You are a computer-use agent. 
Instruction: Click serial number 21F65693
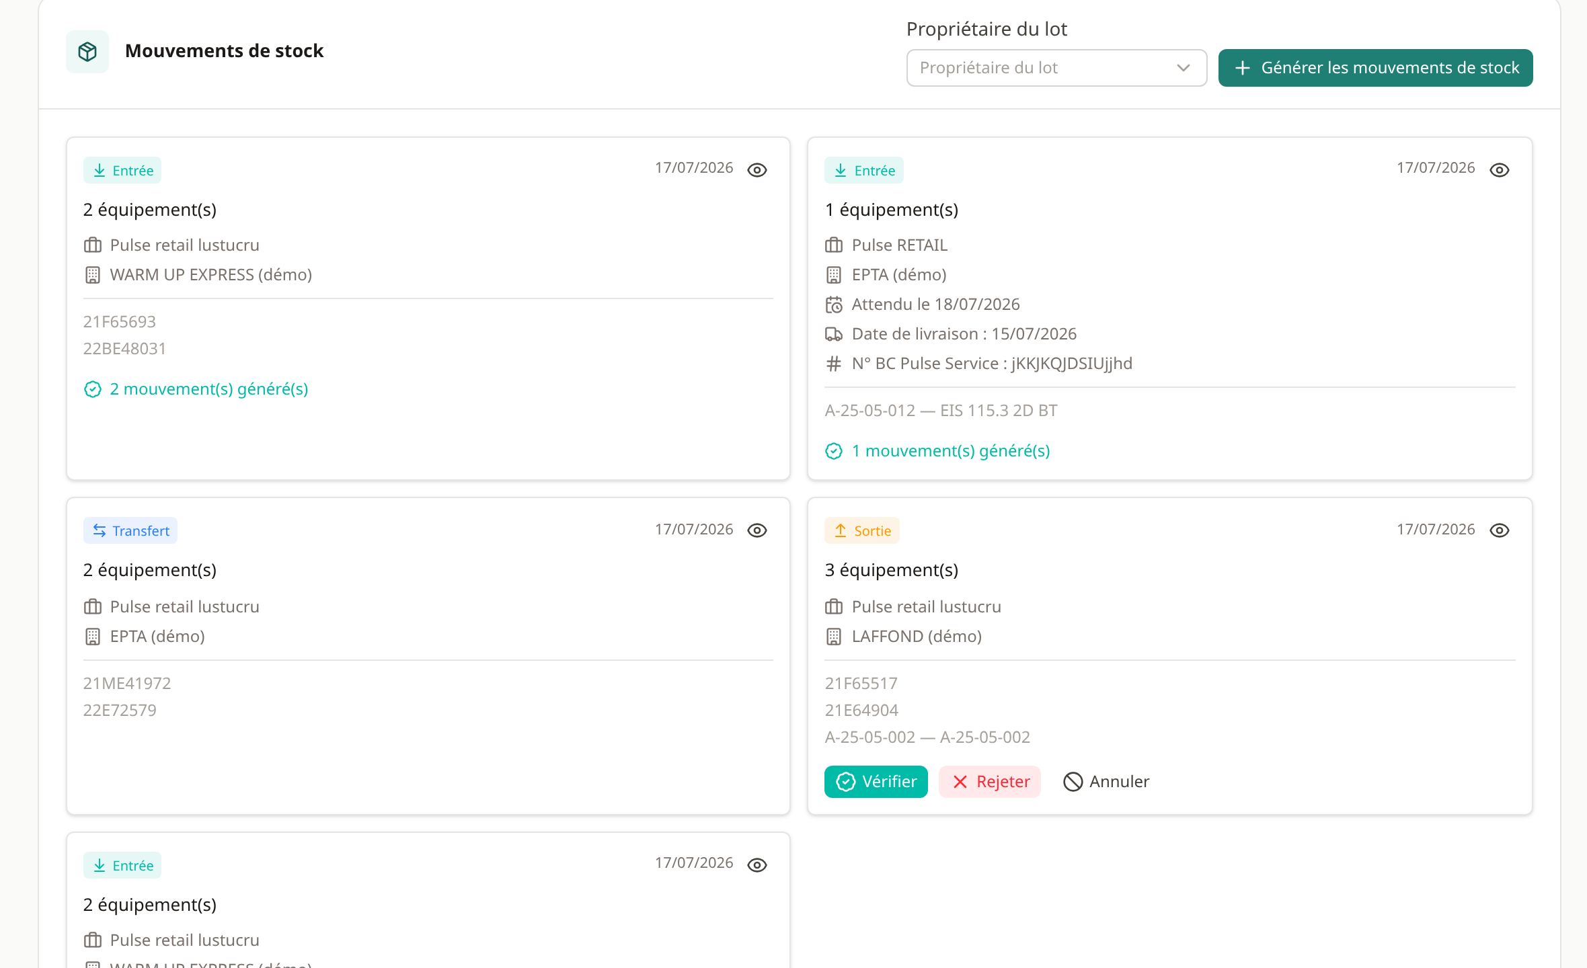120,322
